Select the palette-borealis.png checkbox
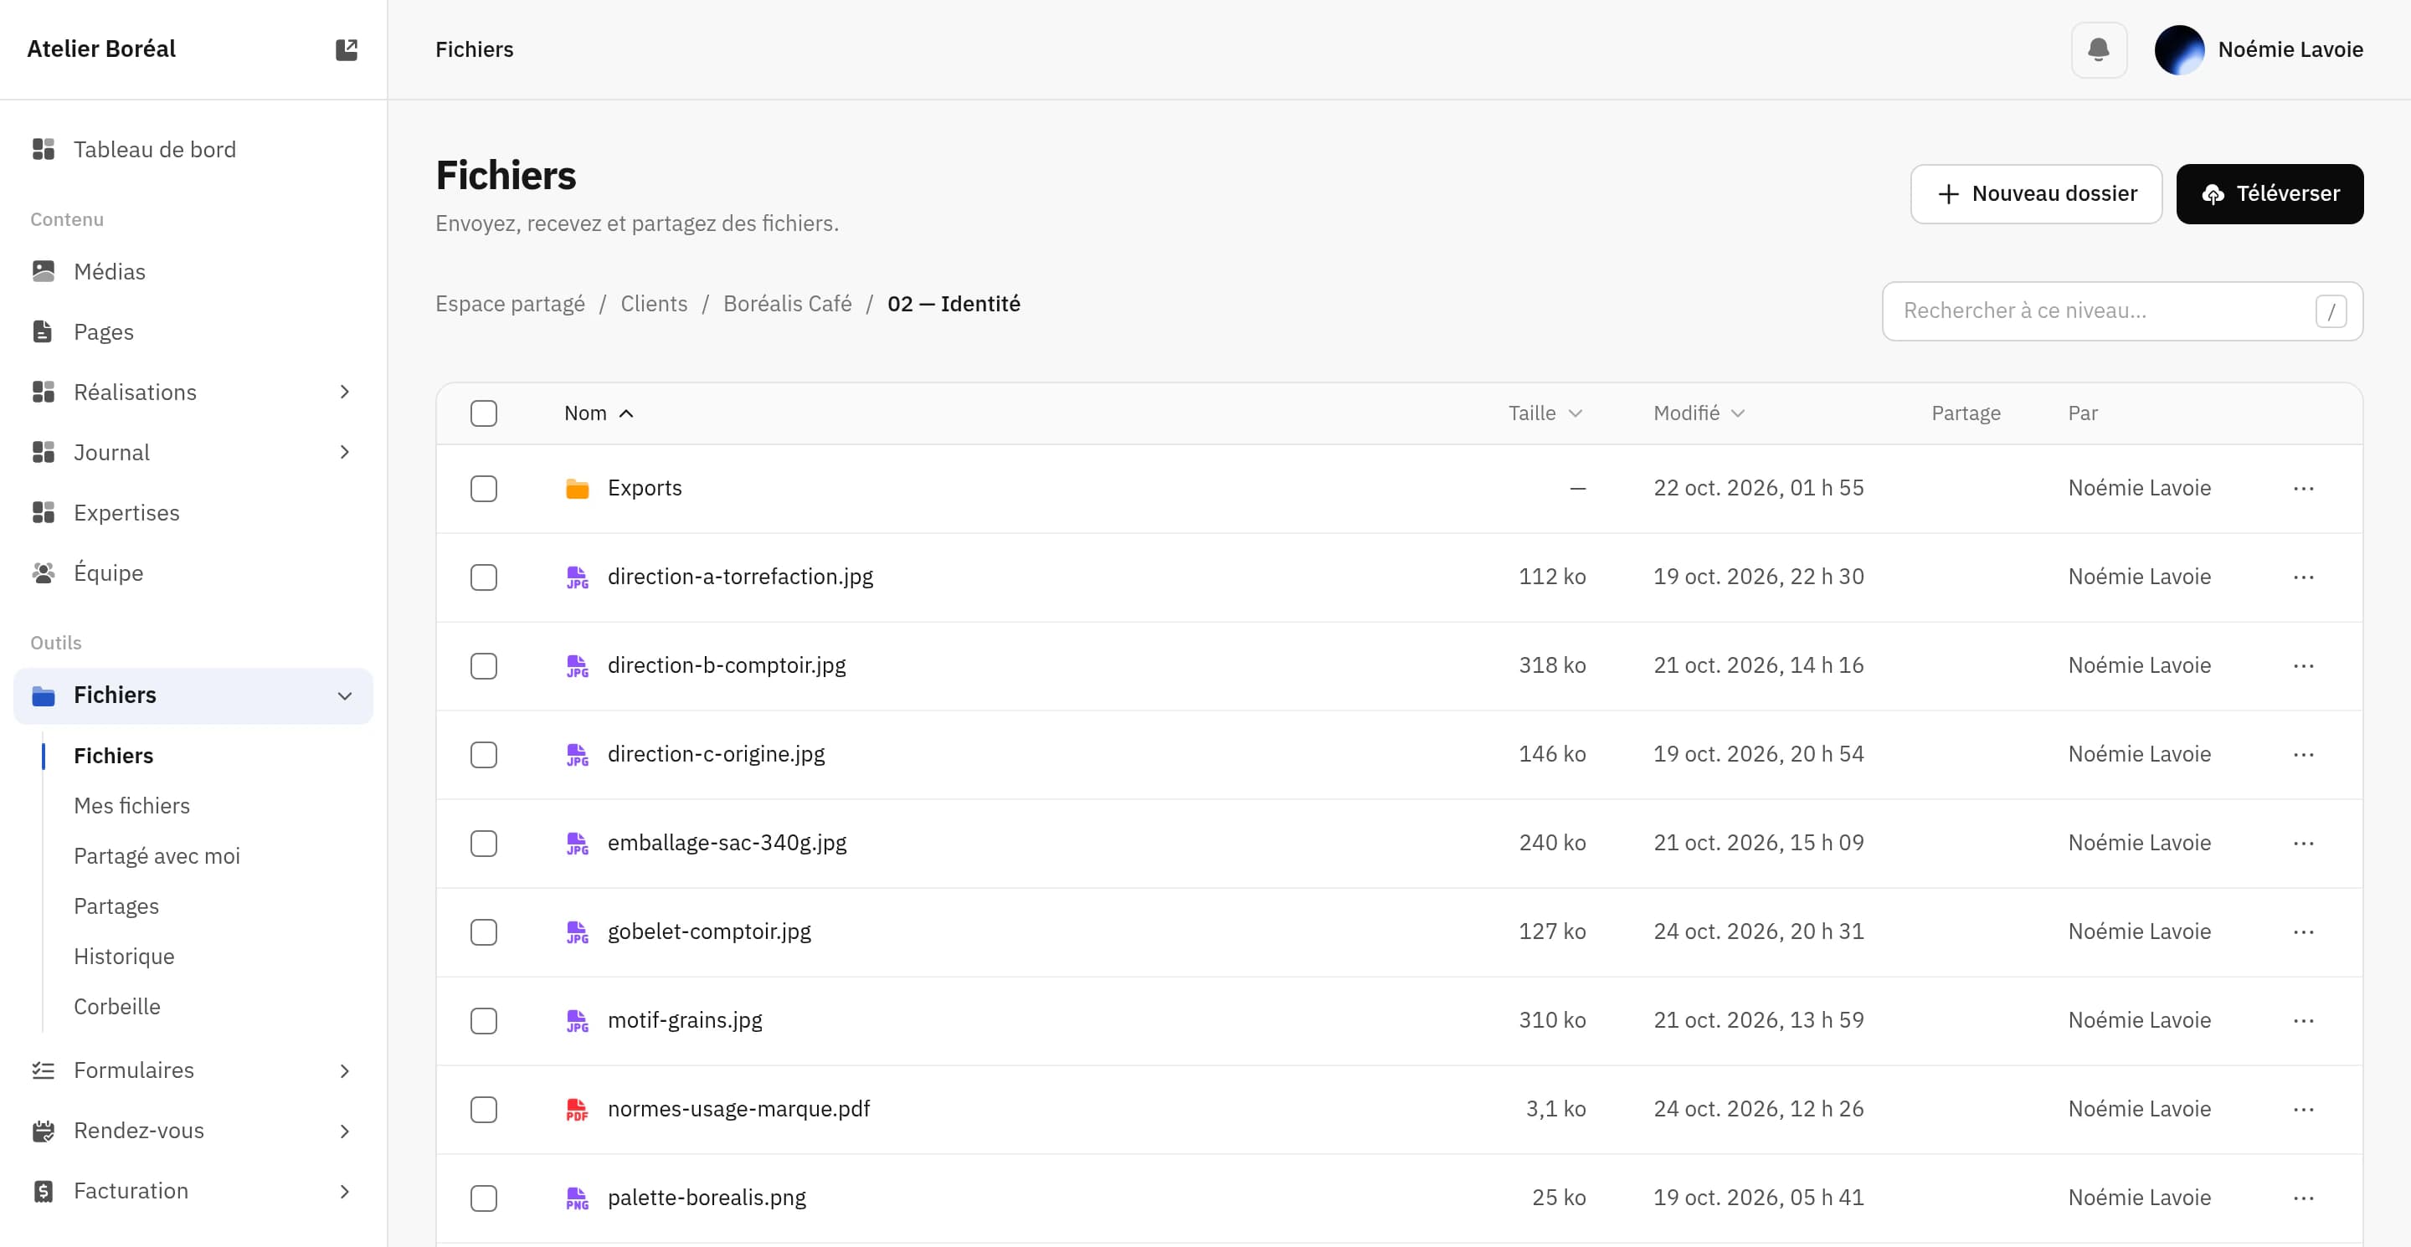The width and height of the screenshot is (2411, 1247). click(484, 1198)
